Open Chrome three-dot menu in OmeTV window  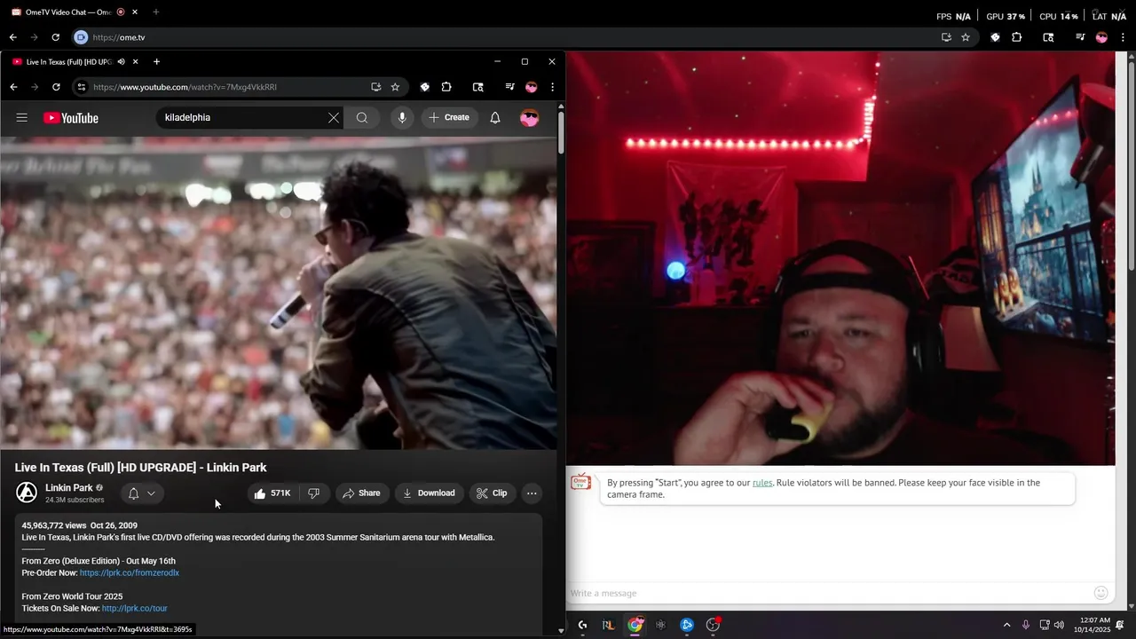click(x=1124, y=37)
